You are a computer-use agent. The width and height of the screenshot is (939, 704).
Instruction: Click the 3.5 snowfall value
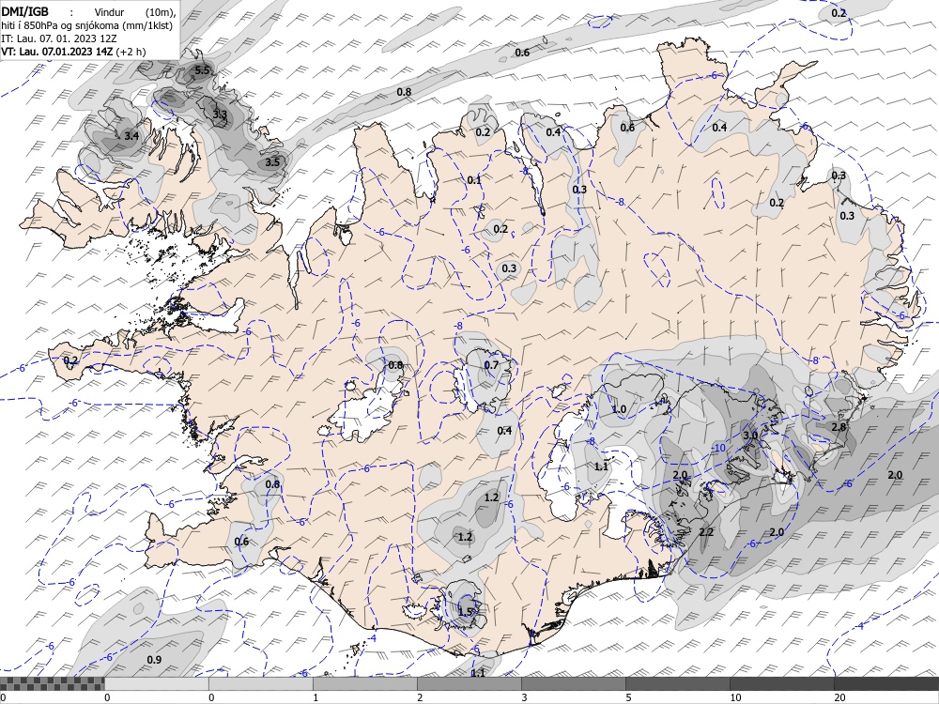click(x=272, y=162)
